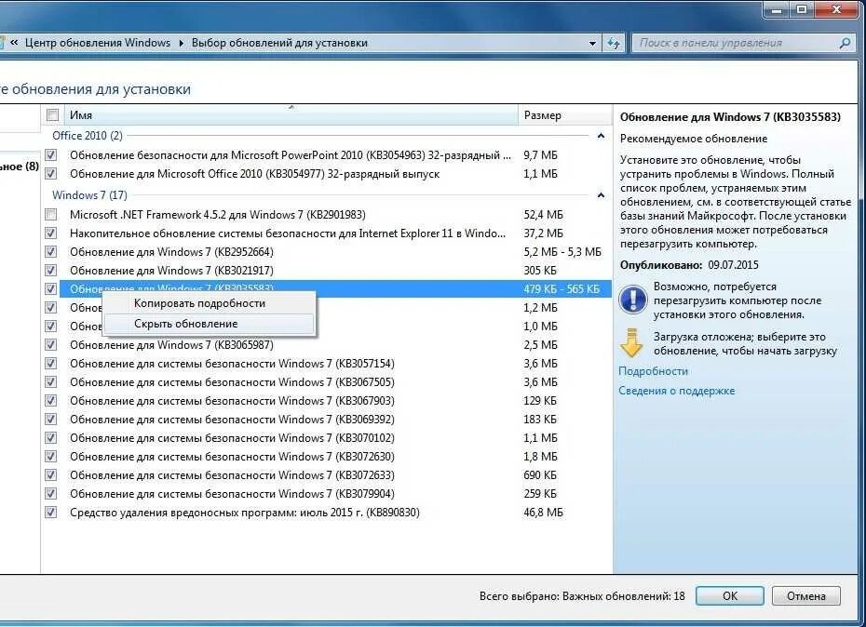Click the search magnifier icon
The height and width of the screenshot is (627, 866).
[845, 43]
